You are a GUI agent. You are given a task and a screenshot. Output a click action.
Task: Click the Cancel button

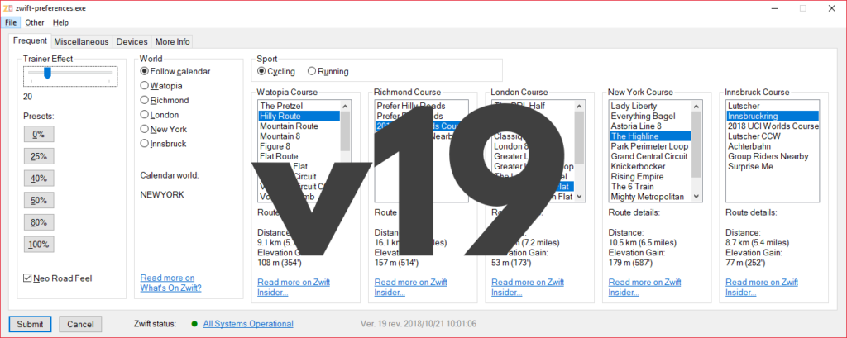[80, 324]
